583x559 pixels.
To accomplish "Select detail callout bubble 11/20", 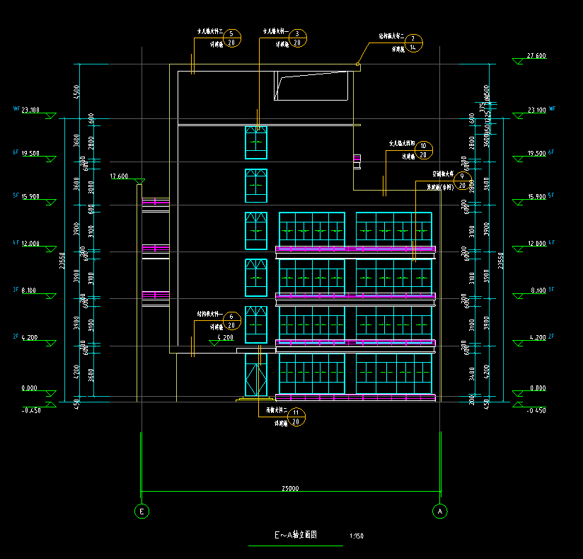I will click(x=296, y=417).
